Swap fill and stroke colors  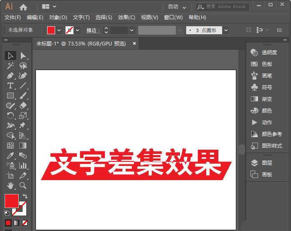[25, 196]
